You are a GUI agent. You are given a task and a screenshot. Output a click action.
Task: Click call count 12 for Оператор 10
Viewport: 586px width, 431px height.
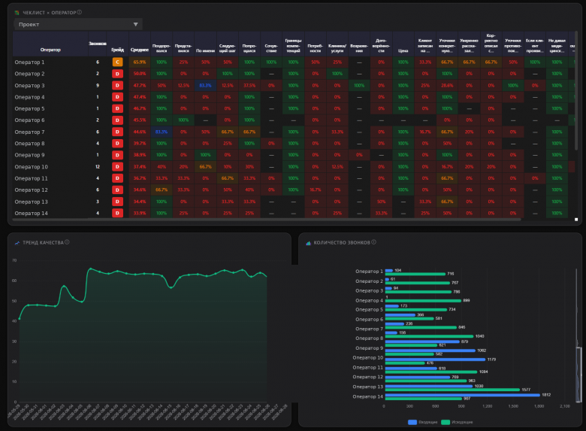[x=98, y=166]
